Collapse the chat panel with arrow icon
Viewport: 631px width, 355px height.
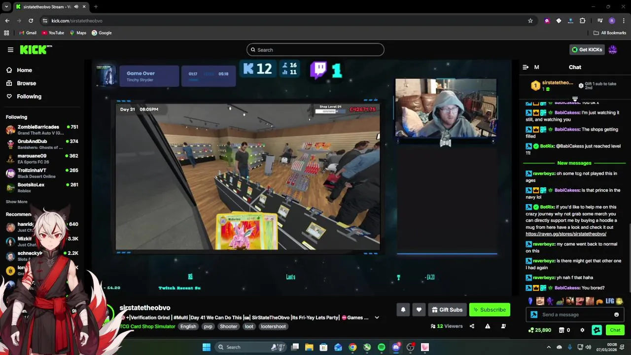526,67
